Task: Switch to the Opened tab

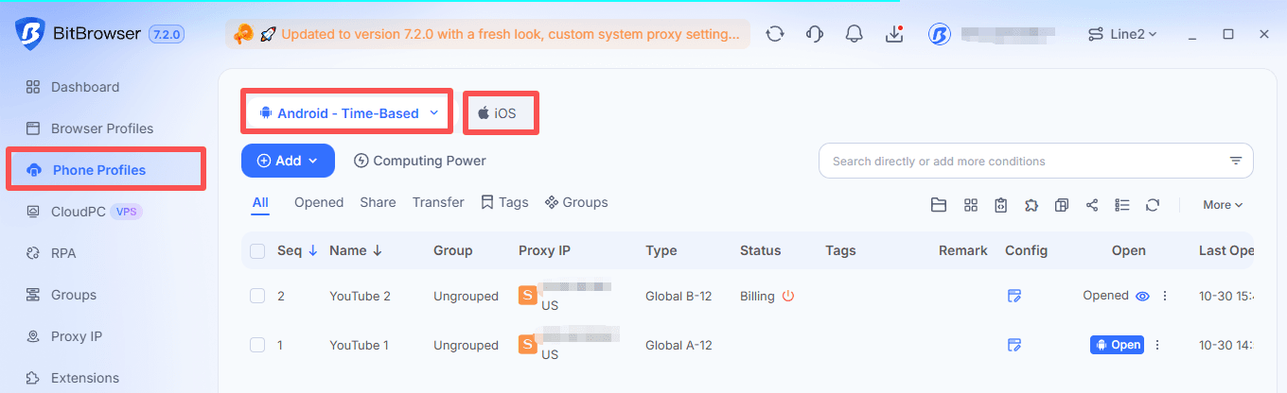Action: coord(319,202)
